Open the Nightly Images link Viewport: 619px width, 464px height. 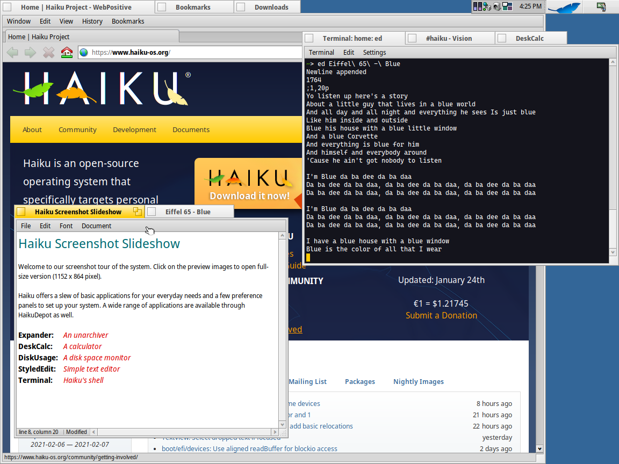coord(419,381)
